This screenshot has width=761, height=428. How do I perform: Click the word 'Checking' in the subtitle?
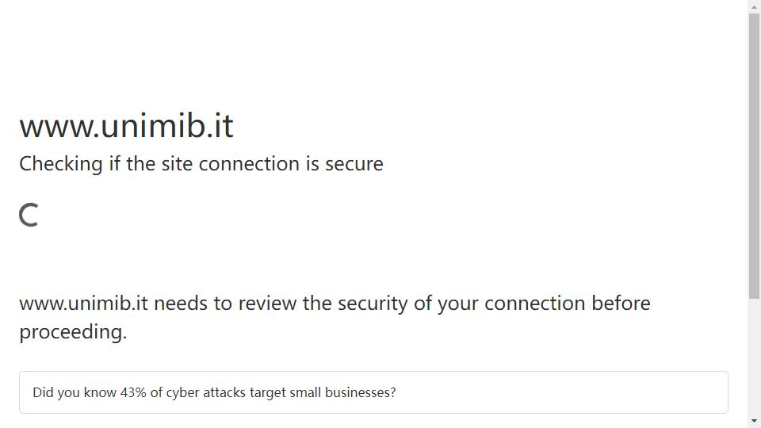[61, 164]
